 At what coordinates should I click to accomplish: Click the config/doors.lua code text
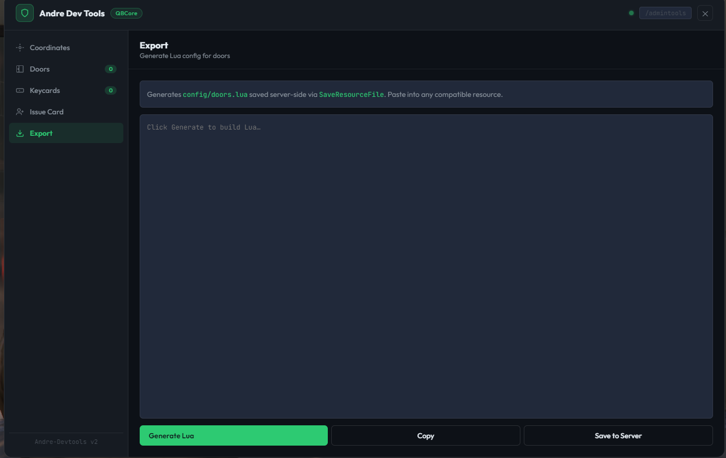(x=215, y=95)
